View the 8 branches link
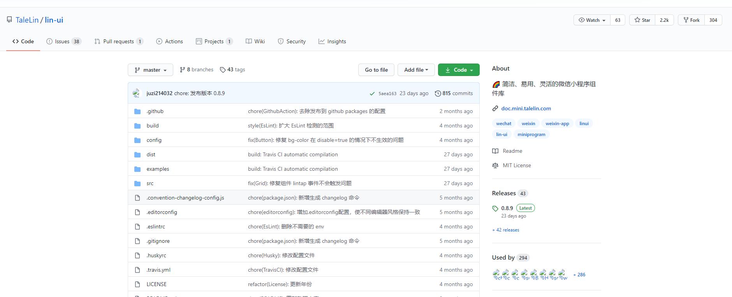732x297 pixels. pos(196,69)
